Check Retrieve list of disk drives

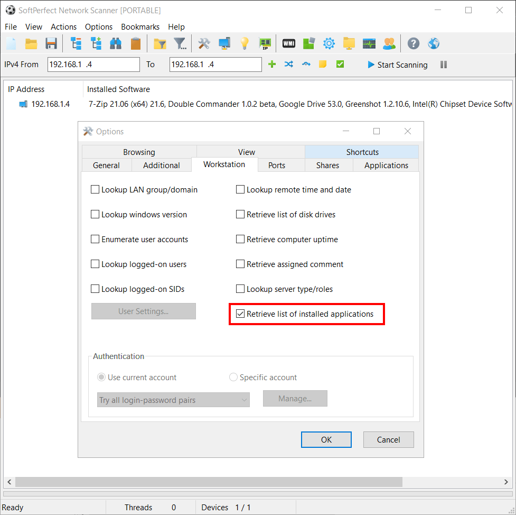pos(240,215)
